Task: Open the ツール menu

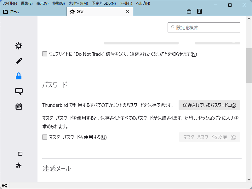Action: coord(126,3)
